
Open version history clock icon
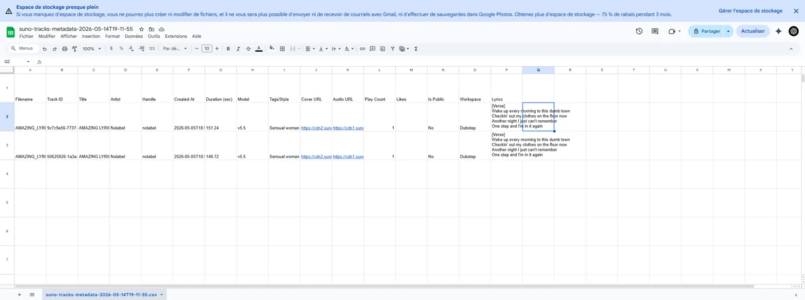click(x=639, y=31)
